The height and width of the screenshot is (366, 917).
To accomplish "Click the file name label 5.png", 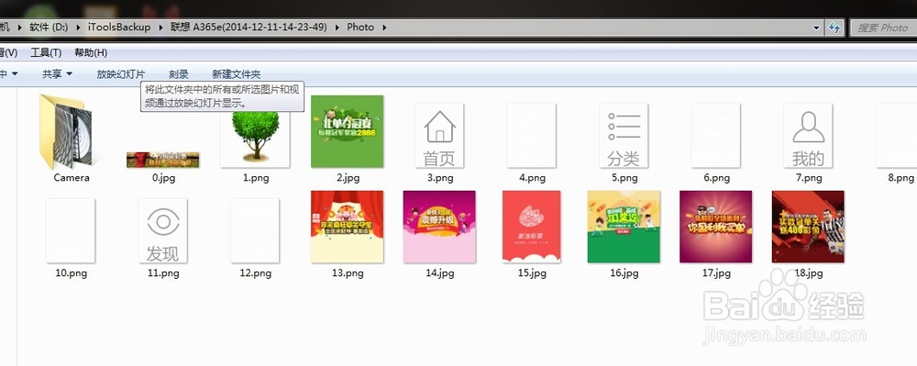I will click(624, 178).
